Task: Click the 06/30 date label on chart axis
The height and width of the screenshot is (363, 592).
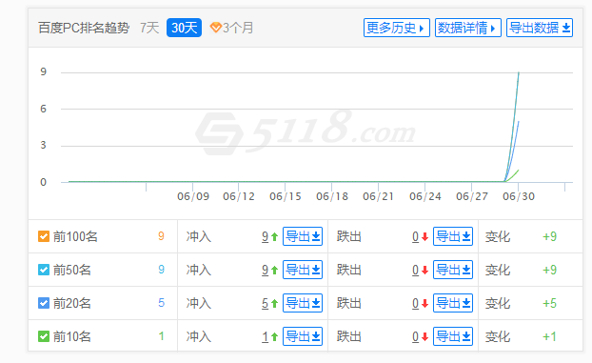Action: 519,196
